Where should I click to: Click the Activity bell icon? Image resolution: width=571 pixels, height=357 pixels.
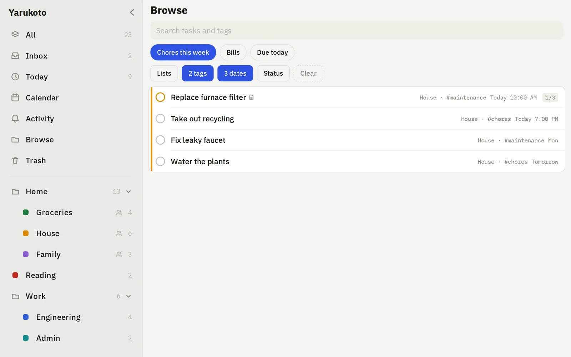(15, 119)
